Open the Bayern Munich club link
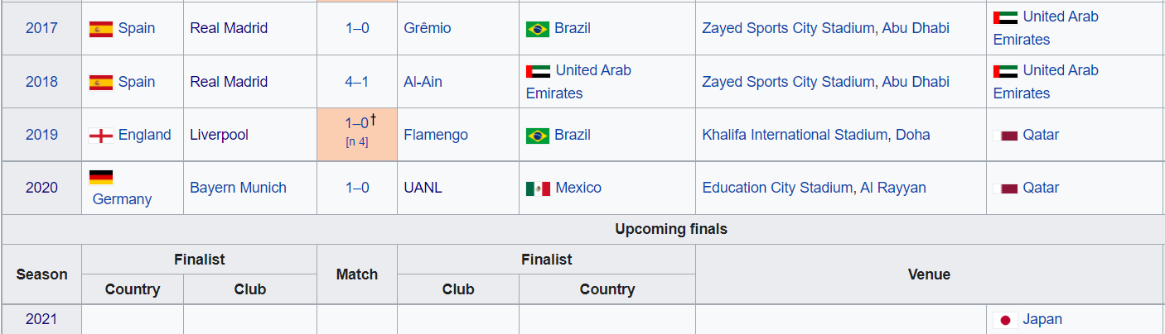The image size is (1165, 334). point(238,188)
